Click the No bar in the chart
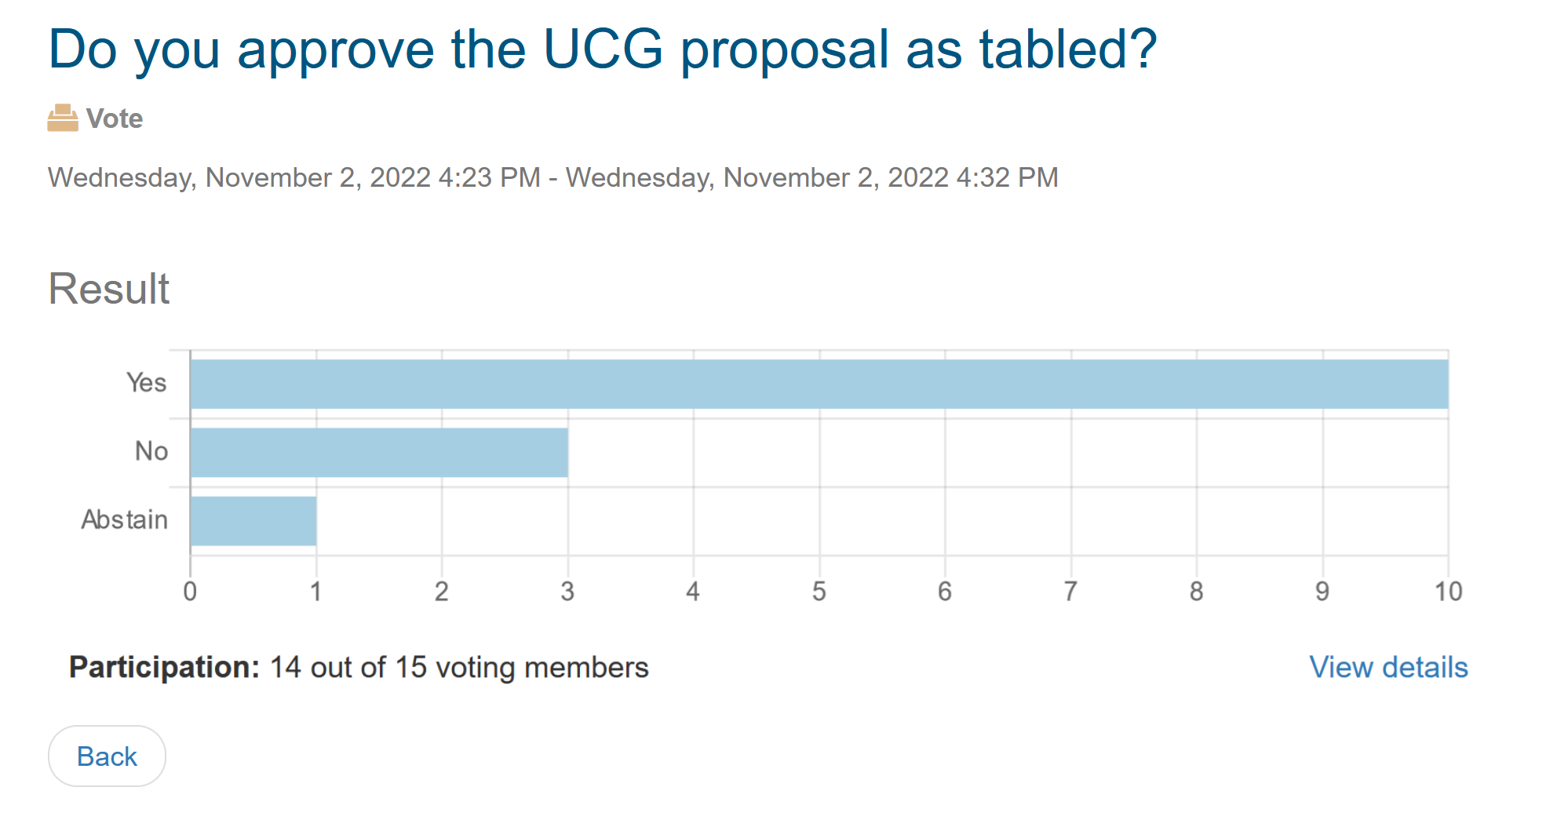 pyautogui.click(x=379, y=453)
